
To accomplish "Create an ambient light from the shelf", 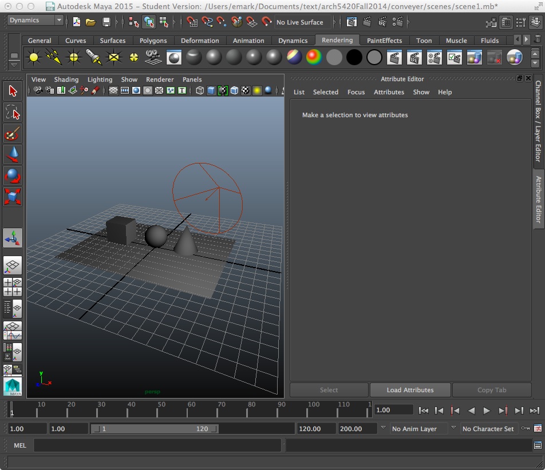I will click(x=34, y=57).
